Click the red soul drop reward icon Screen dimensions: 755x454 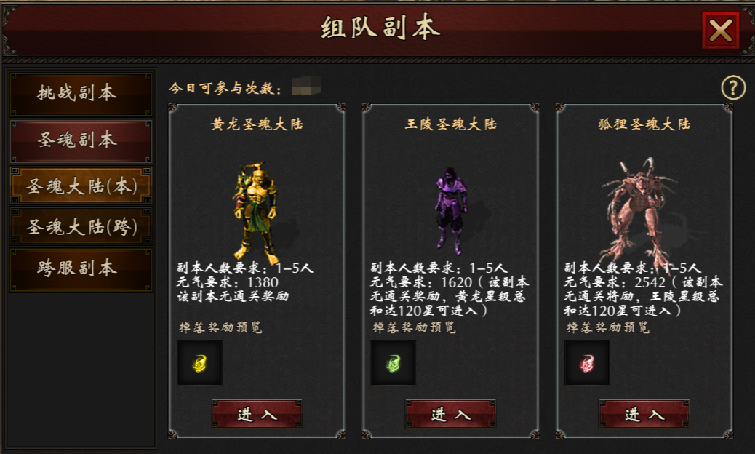point(587,362)
